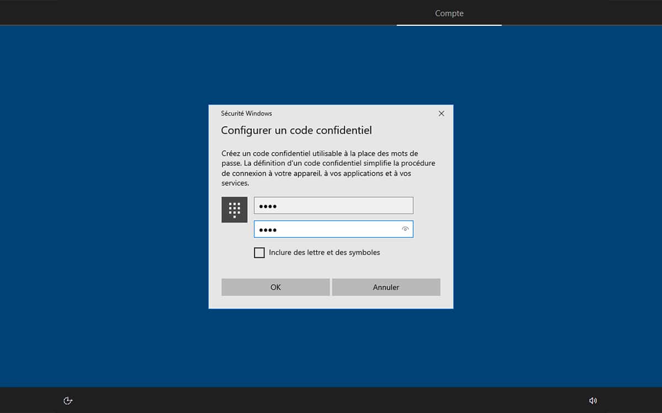Screen dimensions: 662x413
Task: Click the blue background outside the dialog
Action: coord(105,209)
